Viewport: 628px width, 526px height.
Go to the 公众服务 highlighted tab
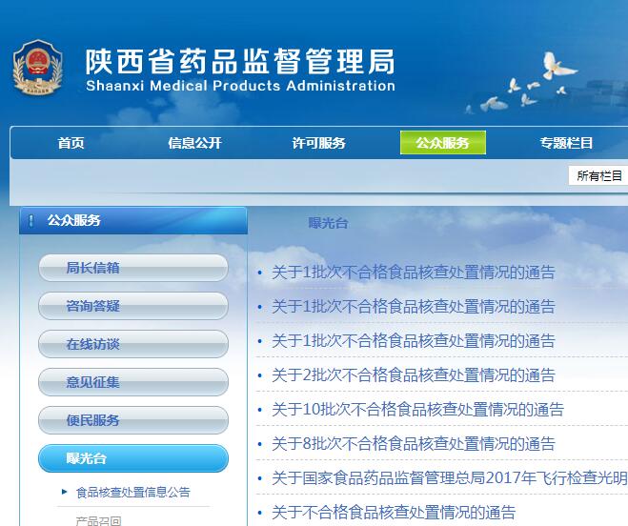442,143
